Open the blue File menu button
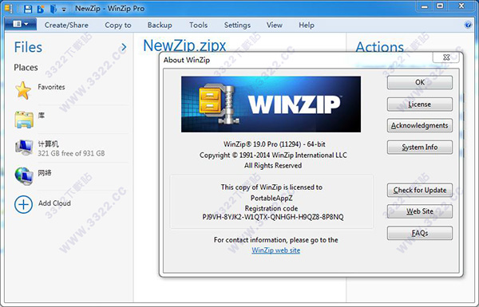 [x=21, y=24]
